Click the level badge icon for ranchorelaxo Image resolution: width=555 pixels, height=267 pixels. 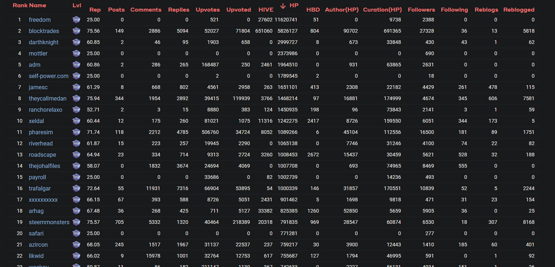(x=76, y=110)
